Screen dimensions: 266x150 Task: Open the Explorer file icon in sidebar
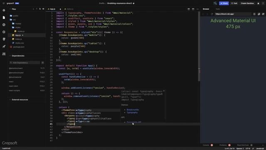pos(4,17)
